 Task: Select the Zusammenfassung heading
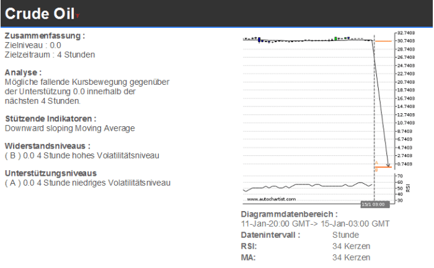45,36
